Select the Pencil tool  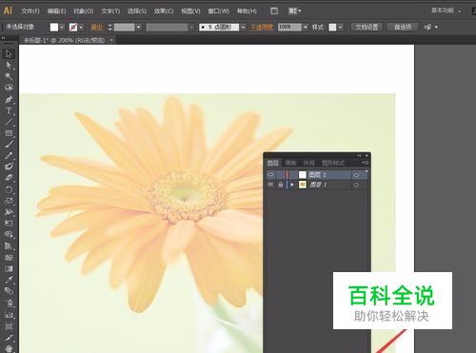pos(9,155)
